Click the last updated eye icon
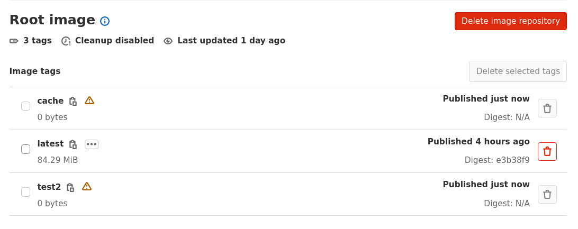The height and width of the screenshot is (229, 578). (168, 41)
